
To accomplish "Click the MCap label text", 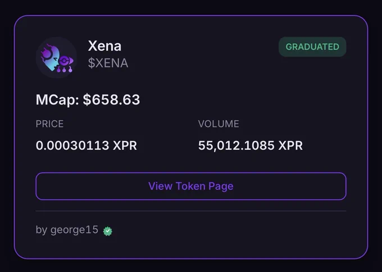I will coord(57,100).
